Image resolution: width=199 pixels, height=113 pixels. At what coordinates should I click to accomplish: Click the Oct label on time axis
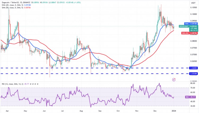118,111
